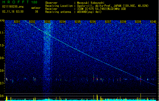Click the 'meteor' count label

pyautogui.click(x=36, y=8)
